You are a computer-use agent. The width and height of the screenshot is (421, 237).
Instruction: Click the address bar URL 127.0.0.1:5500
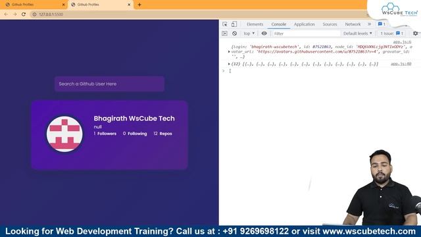pos(51,14)
